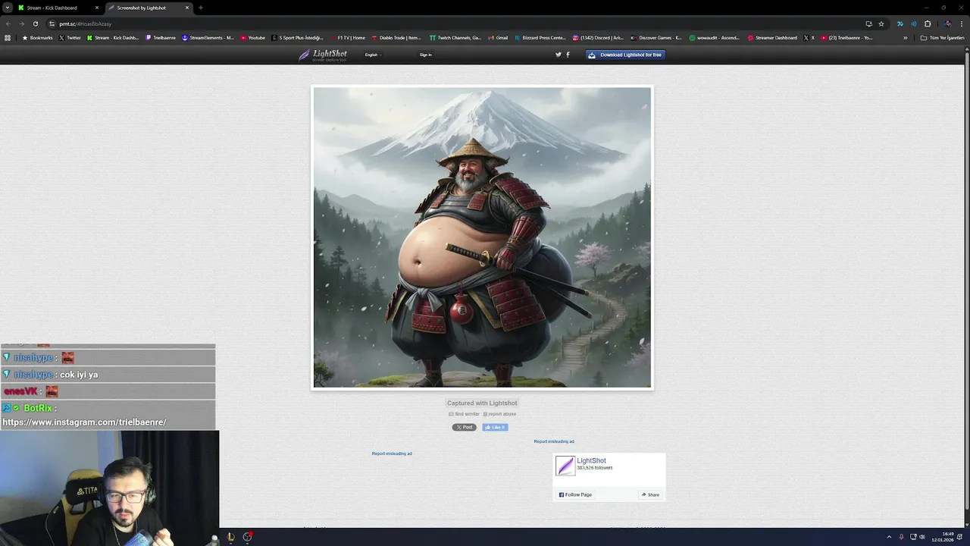Open the StreamElements bookmark
Screen dimensions: 970x546
208,37
